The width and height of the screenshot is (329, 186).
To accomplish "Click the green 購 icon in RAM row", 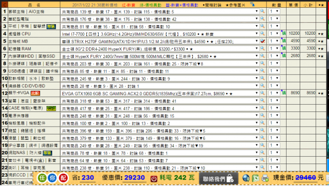I will point(283,48).
